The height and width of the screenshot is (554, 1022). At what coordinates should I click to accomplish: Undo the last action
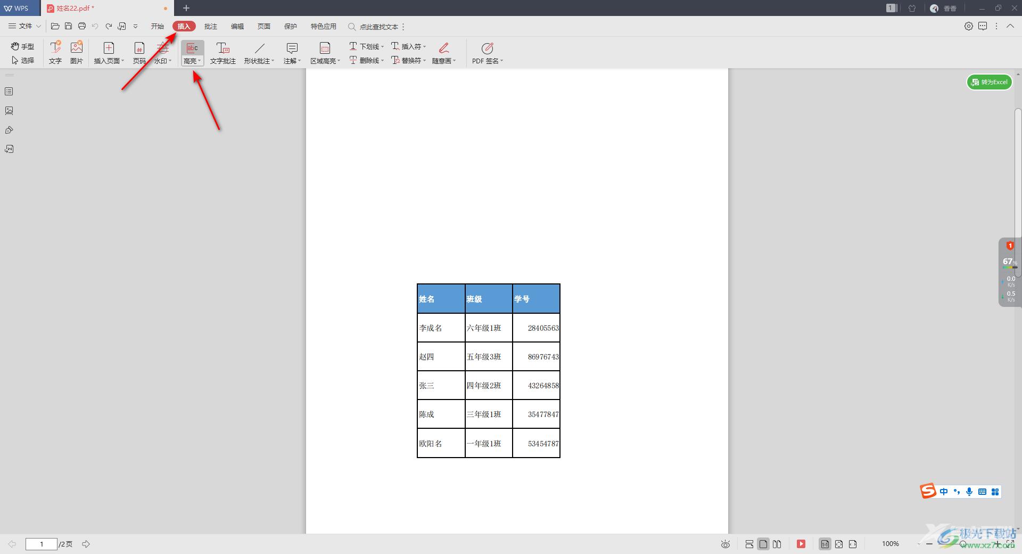pos(95,26)
